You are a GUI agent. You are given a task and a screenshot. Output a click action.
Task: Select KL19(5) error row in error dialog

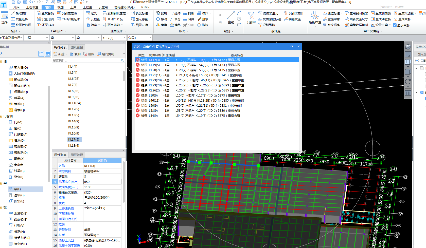click(x=217, y=65)
